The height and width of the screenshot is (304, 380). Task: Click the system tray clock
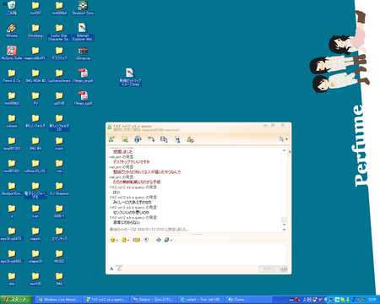372,300
